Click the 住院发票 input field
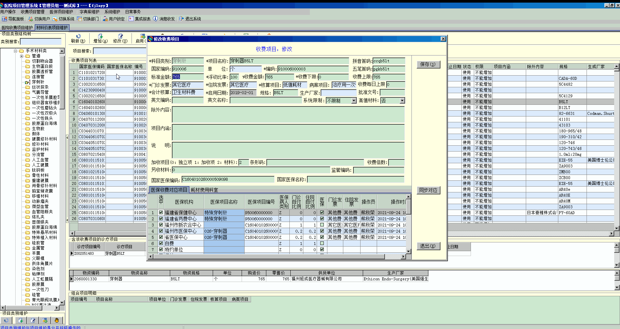 click(x=244, y=85)
